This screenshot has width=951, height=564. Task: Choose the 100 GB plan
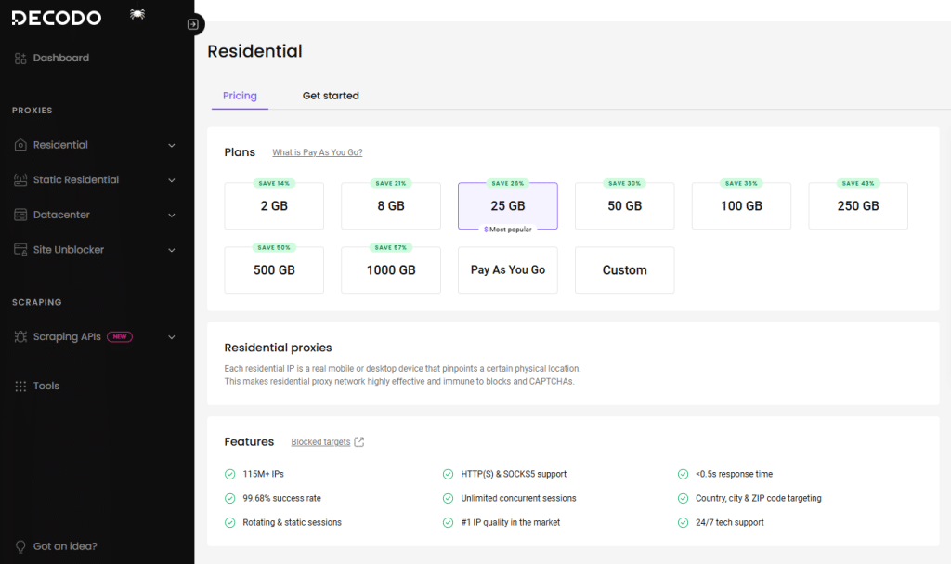pyautogui.click(x=742, y=205)
